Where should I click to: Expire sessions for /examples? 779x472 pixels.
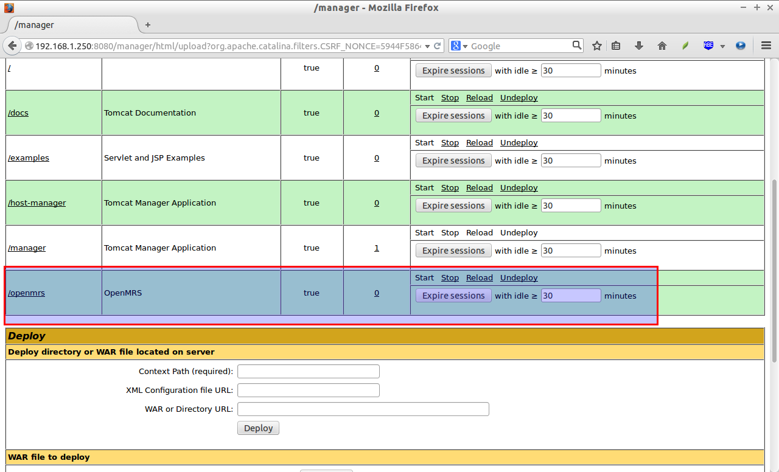(x=453, y=161)
